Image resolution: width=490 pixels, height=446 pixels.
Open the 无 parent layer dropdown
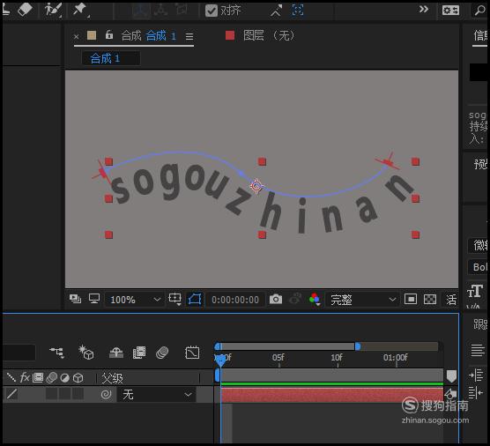(156, 394)
